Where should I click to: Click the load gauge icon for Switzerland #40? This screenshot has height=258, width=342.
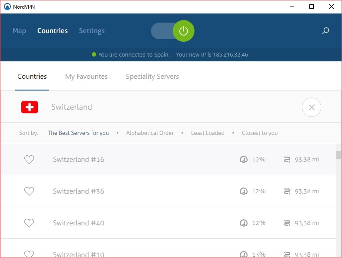tap(244, 223)
